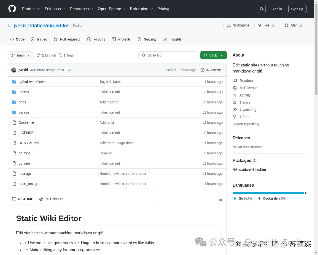Open jveski owner profile link

coord(20,26)
